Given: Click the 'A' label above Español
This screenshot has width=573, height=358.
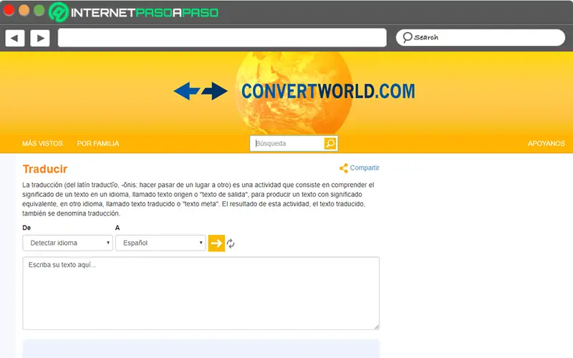Looking at the screenshot, I should tap(117, 228).
